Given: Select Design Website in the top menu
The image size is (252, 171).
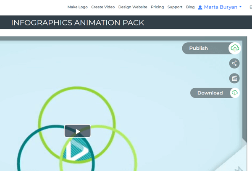Looking at the screenshot, I should coord(133,7).
